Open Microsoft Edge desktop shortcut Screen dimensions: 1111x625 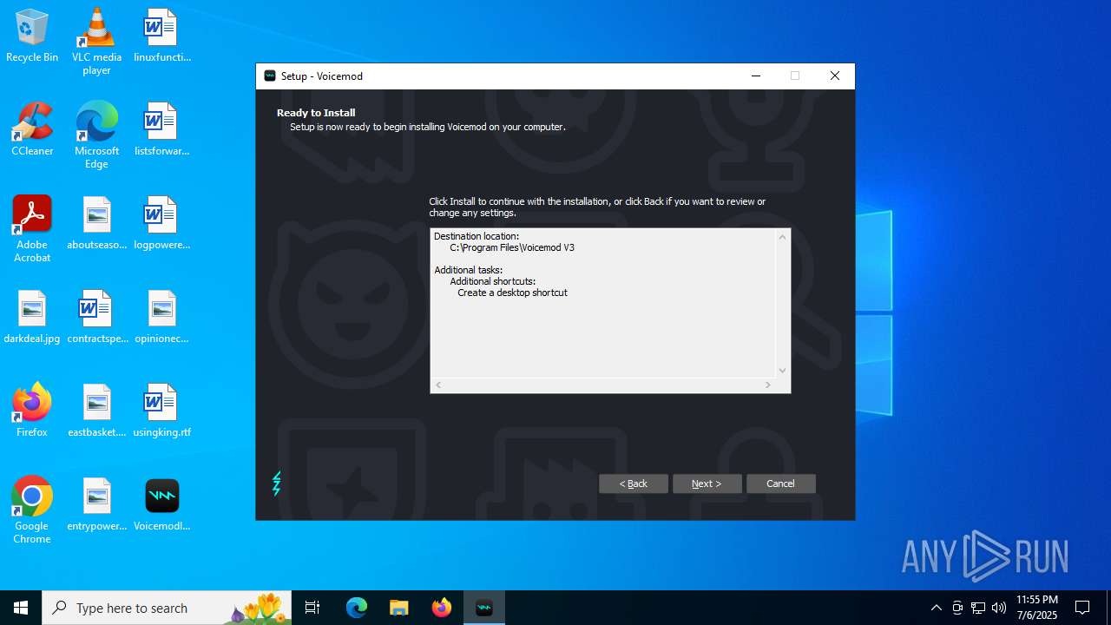pyautogui.click(x=96, y=135)
